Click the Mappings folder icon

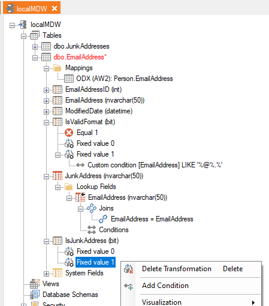58,68
